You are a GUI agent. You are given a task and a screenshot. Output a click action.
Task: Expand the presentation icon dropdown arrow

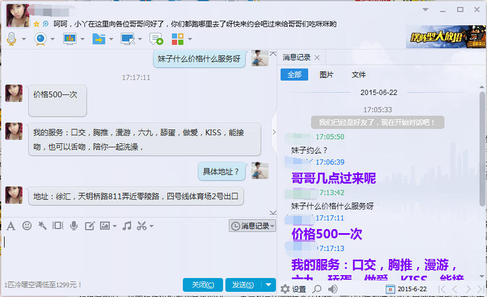pos(82,39)
